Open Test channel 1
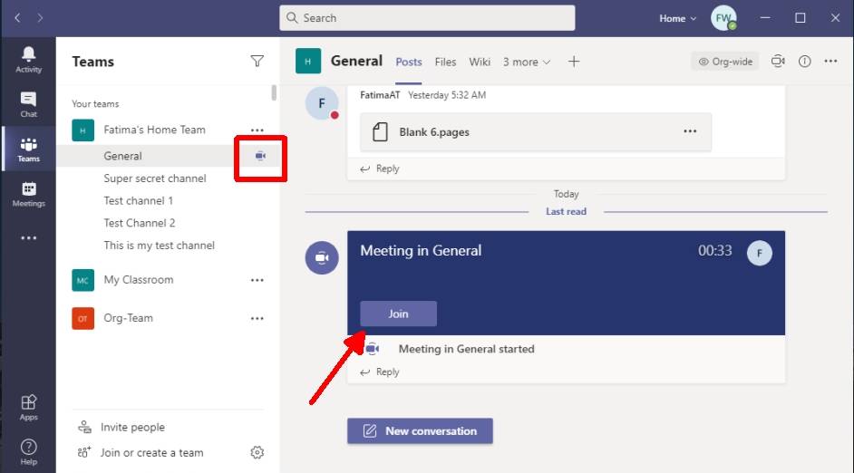Screen dimensions: 854x473 click(139, 201)
